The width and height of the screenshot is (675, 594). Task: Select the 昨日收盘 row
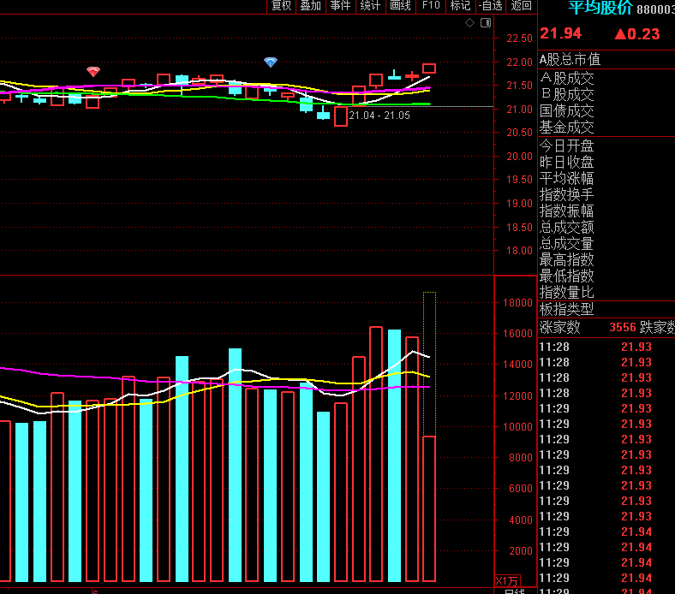606,163
